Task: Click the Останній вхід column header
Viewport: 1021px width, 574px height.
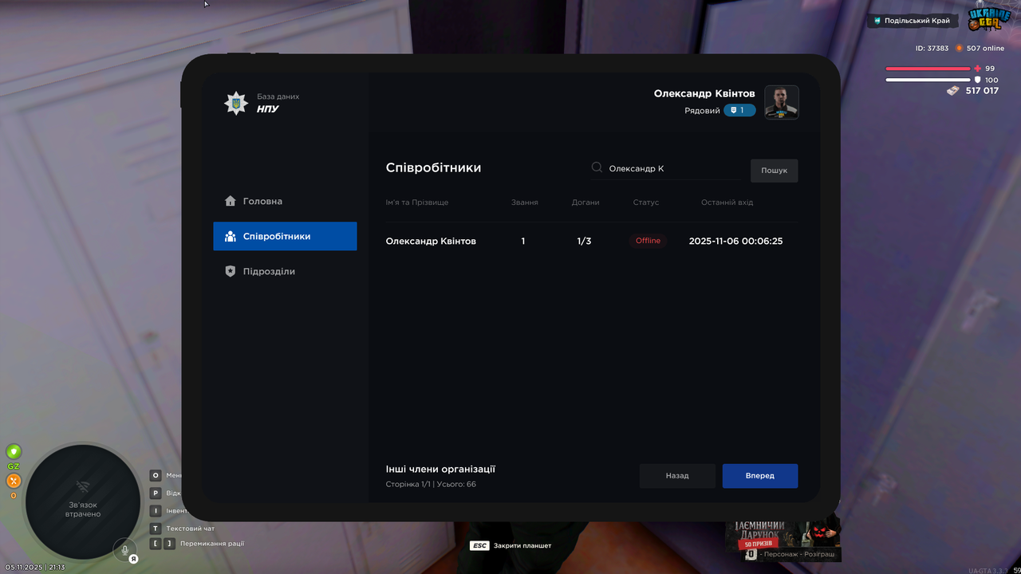Action: click(727, 202)
